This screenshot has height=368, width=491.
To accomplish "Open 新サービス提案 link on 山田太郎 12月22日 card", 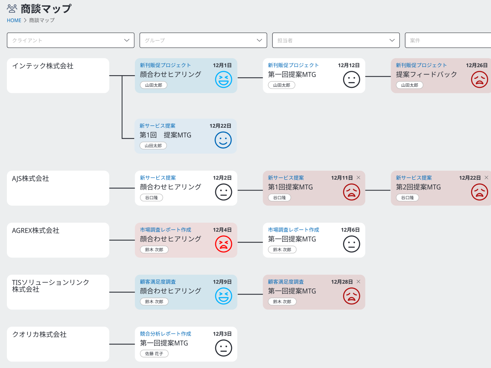I will click(x=157, y=126).
